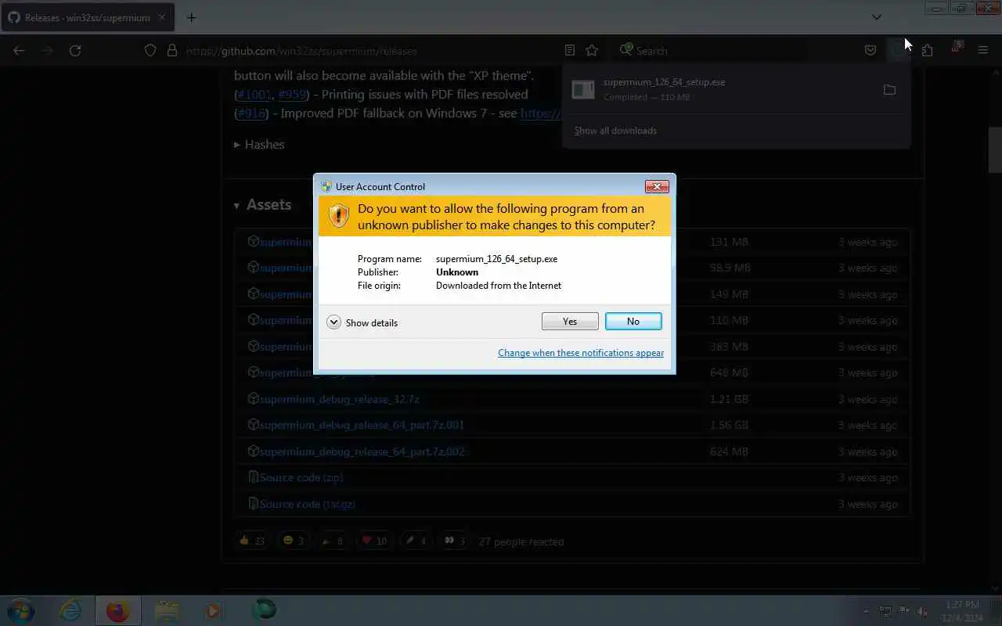The image size is (1002, 626).
Task: Open issue link #1001
Action: pyautogui.click(x=254, y=95)
